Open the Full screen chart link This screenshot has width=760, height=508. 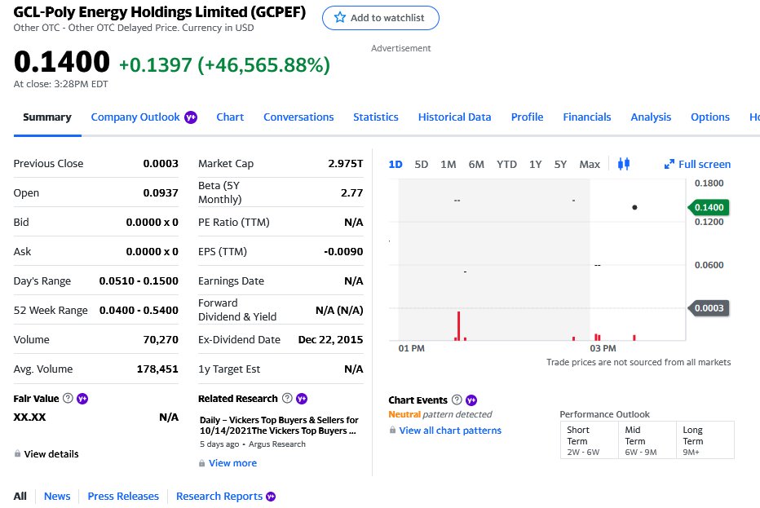pos(697,165)
